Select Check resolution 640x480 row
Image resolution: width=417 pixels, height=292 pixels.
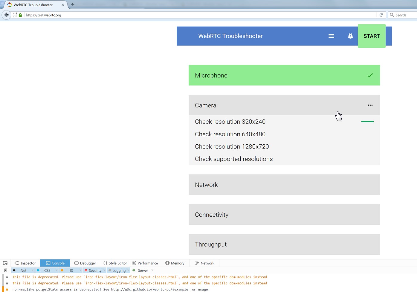[x=284, y=134]
